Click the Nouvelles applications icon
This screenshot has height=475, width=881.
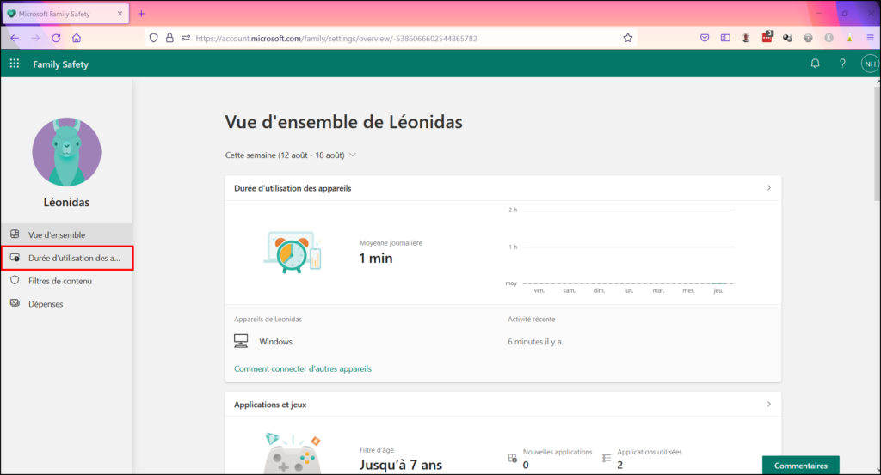[513, 458]
